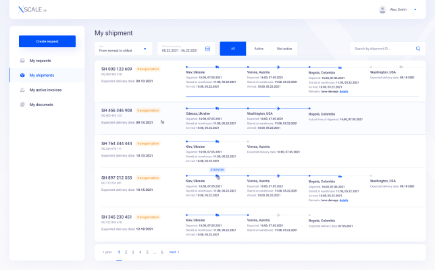Select the All filter tab
Image resolution: width=435 pixels, height=270 pixels.
click(x=233, y=49)
